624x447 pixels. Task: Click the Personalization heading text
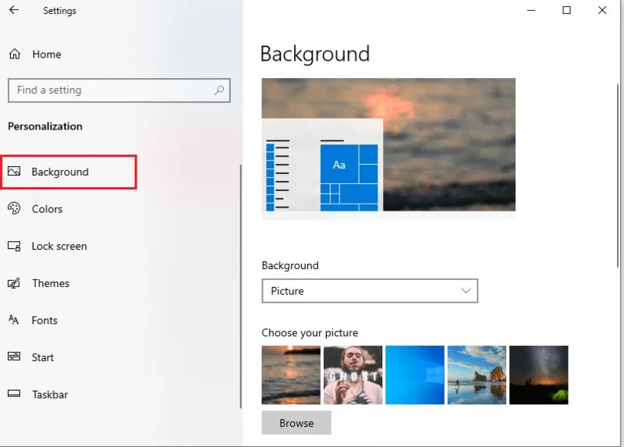click(x=45, y=126)
